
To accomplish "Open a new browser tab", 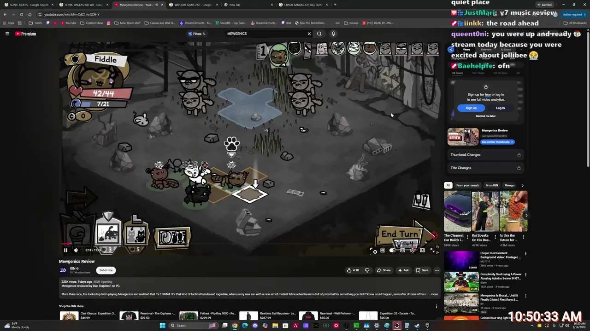I will click(x=335, y=5).
